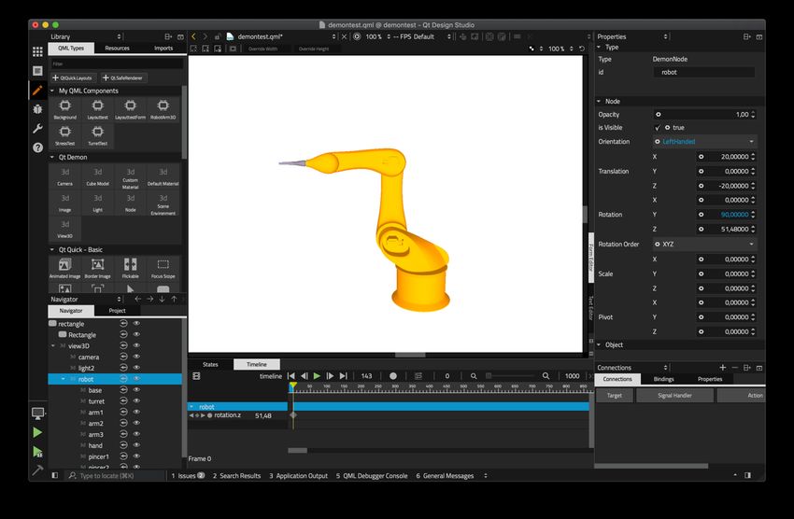Collapse the robot node in navigator

pos(64,379)
